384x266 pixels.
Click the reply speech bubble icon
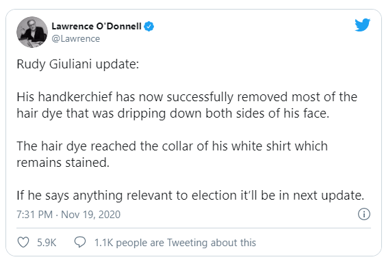[x=80, y=242]
